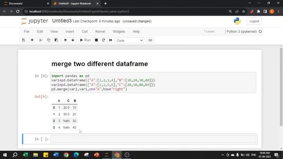Open the View menu
This screenshot has width=283, height=159.
[x=54, y=31]
